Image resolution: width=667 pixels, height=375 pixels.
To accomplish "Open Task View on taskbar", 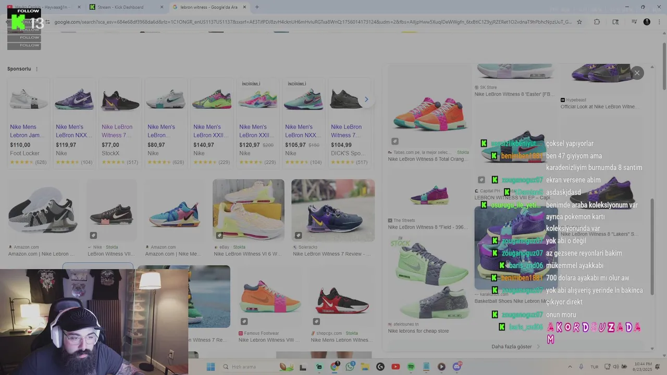I will 303,367.
